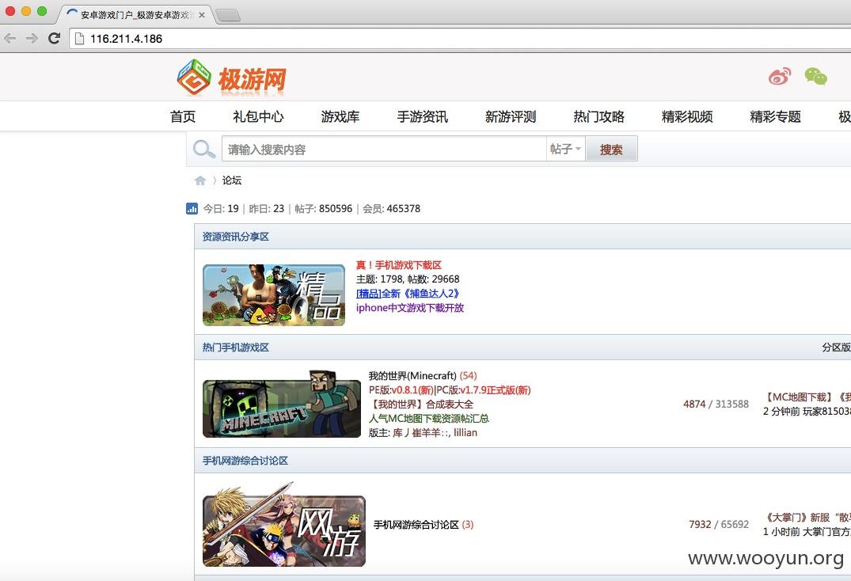
Task: Click the 4874 / 313588 post count
Action: tap(716, 404)
